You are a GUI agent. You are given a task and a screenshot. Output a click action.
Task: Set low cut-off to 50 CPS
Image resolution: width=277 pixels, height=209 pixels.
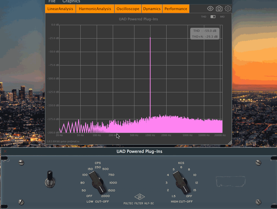point(84,191)
